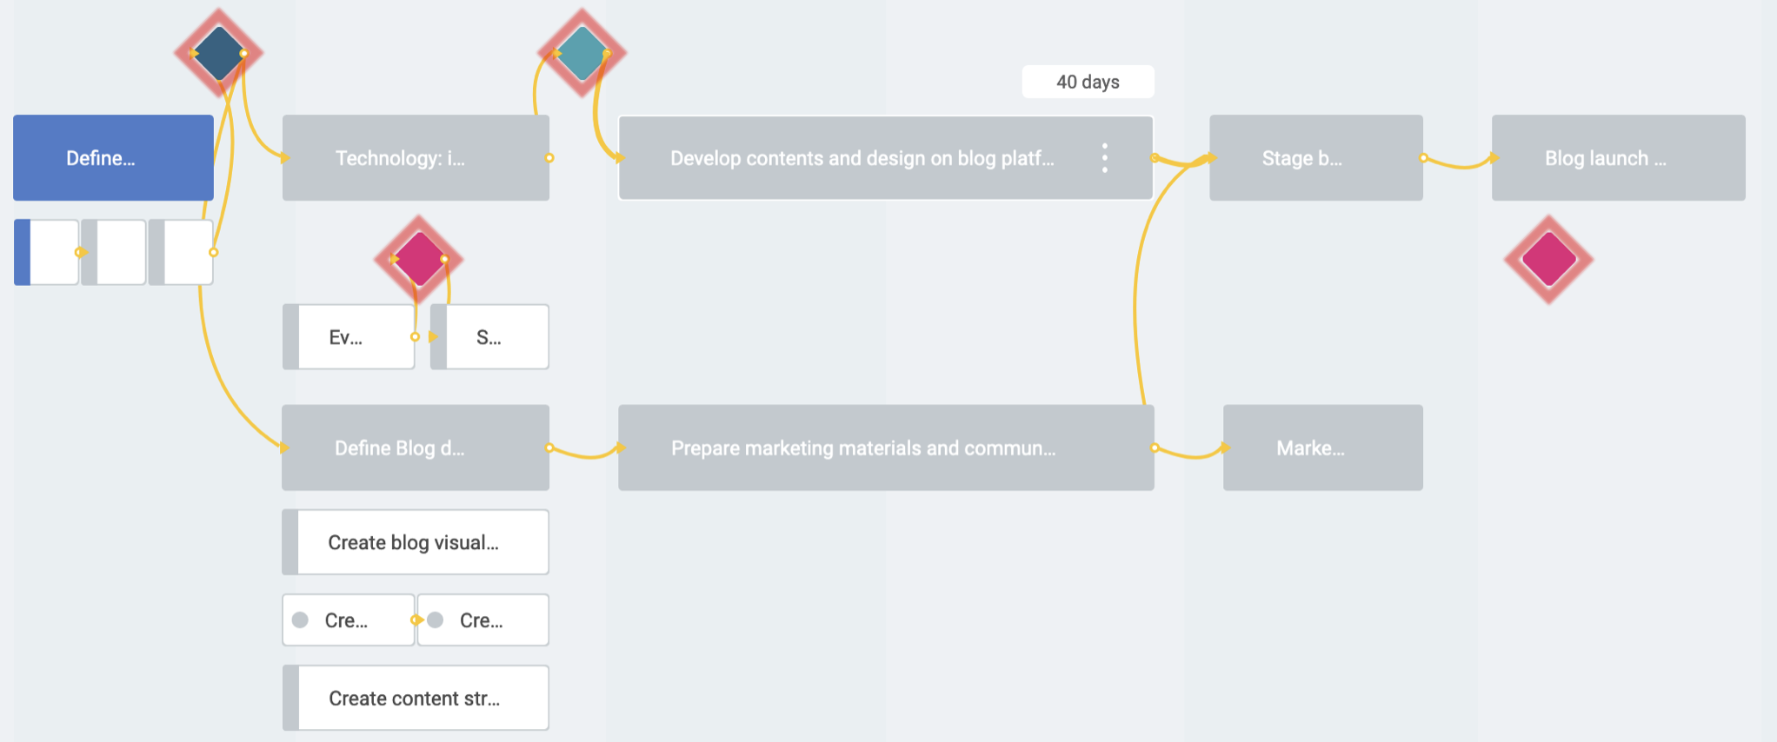Select the teal milestone diamond

pos(582,53)
